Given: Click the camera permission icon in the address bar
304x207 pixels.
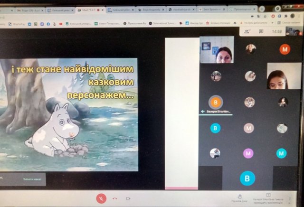Looking at the screenshot, I should [x=252, y=17].
